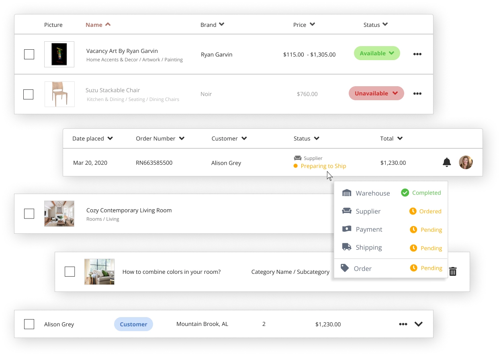Viewport: 501px width, 356px height.
Task: Click the Preparing to Ship status link
Action: tap(323, 166)
